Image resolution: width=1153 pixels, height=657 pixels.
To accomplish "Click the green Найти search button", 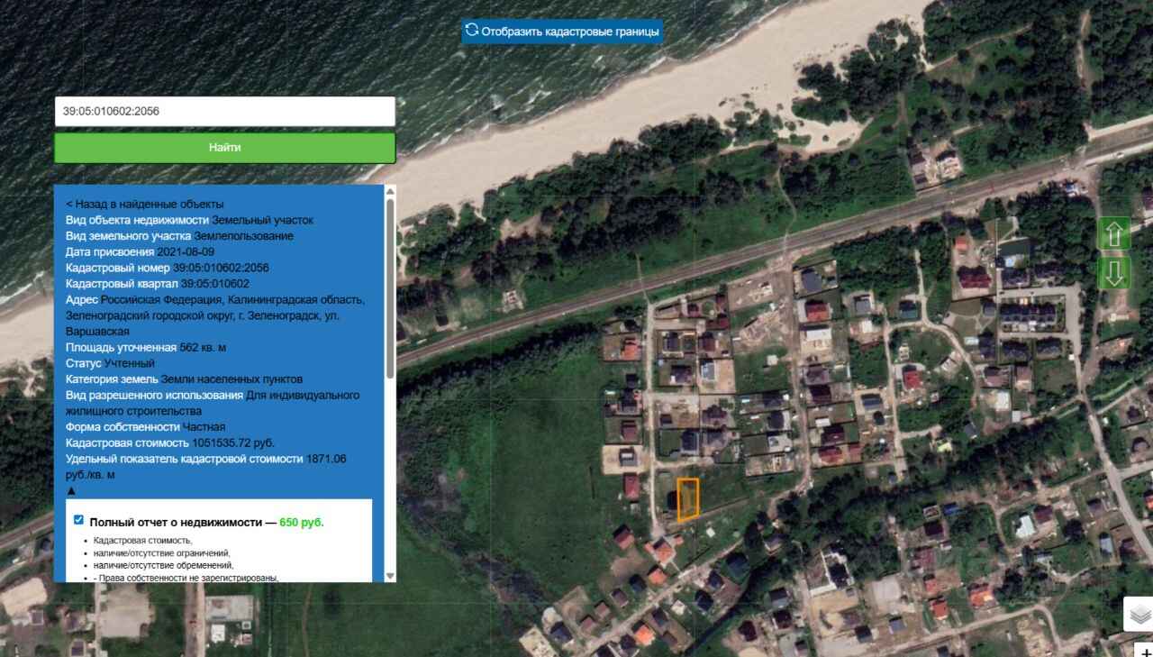I will click(225, 148).
